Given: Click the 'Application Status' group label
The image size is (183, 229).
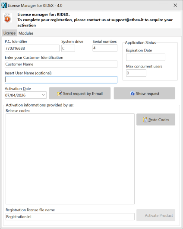Looking at the screenshot, I should pos(140,43).
